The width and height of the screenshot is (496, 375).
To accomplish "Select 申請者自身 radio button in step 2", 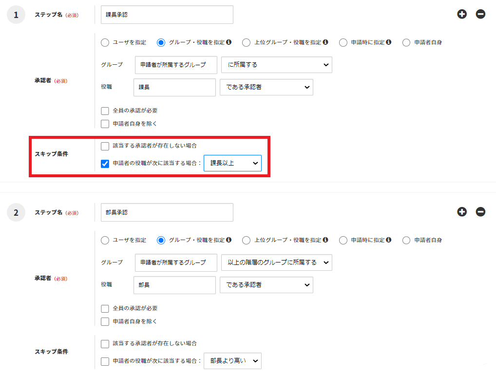I will tap(406, 240).
